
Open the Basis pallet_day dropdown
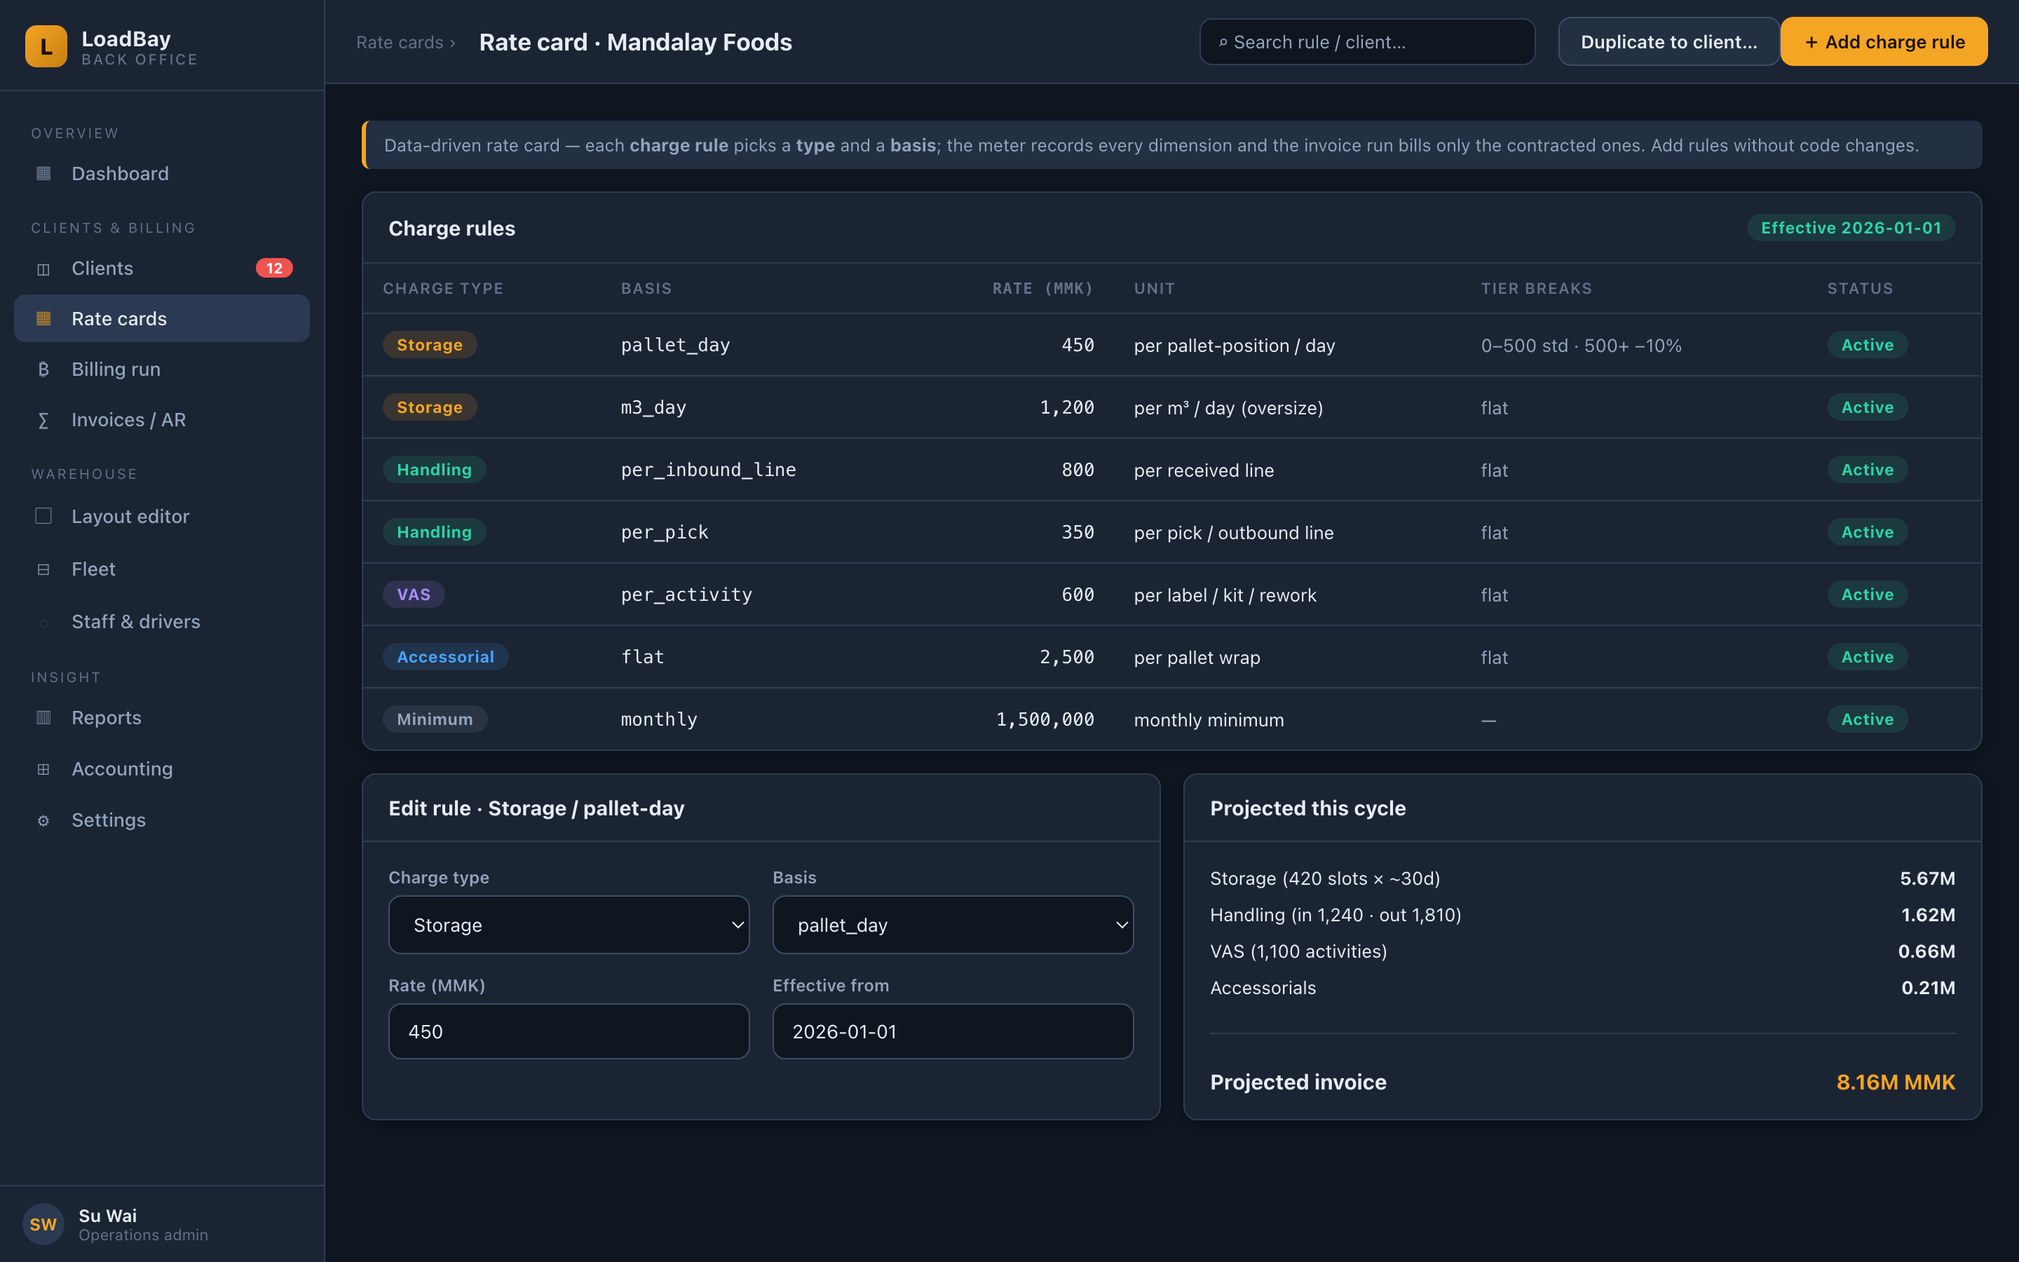pyautogui.click(x=953, y=925)
